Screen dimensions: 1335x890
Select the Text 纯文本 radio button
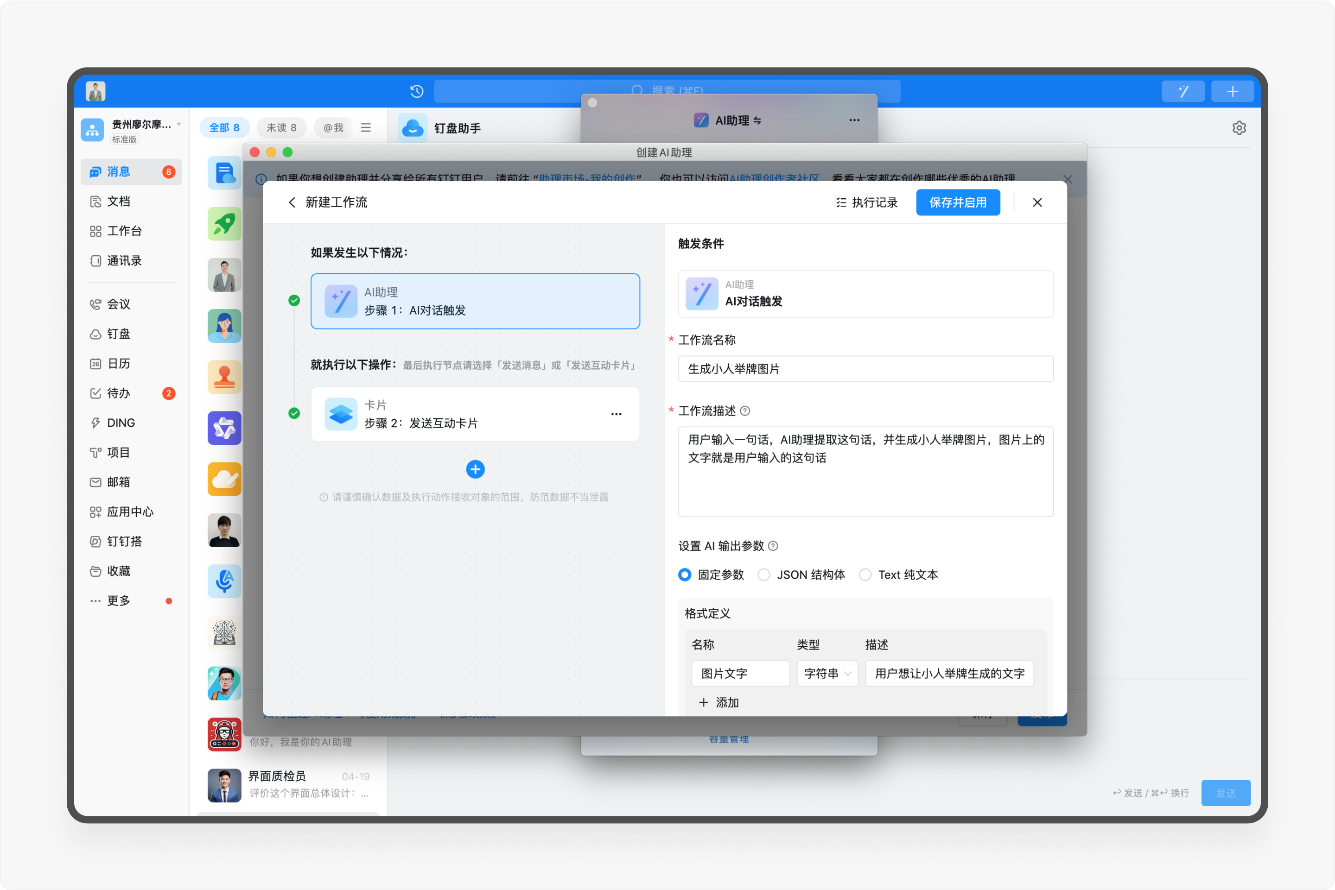pos(865,574)
